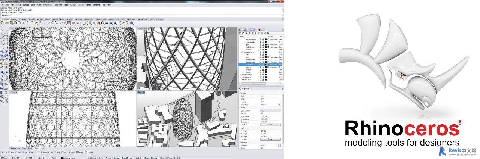Click the Help question mark toolbar icon
480x159 pixels.
132,23
